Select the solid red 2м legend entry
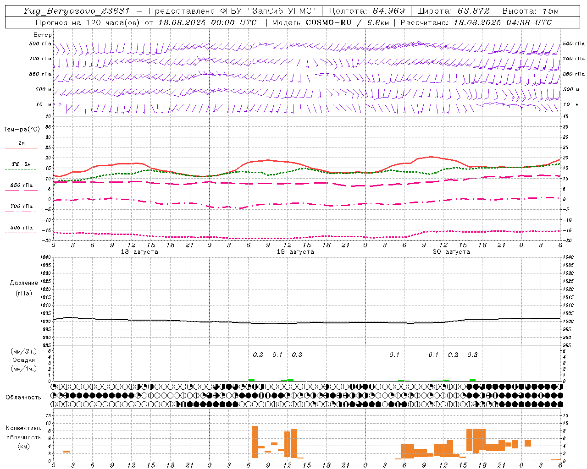This screenshot has height=469, width=587. click(x=21, y=145)
